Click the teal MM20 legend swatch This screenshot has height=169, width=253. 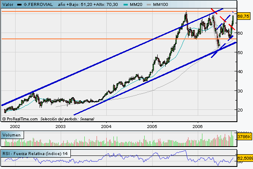tap(126, 5)
